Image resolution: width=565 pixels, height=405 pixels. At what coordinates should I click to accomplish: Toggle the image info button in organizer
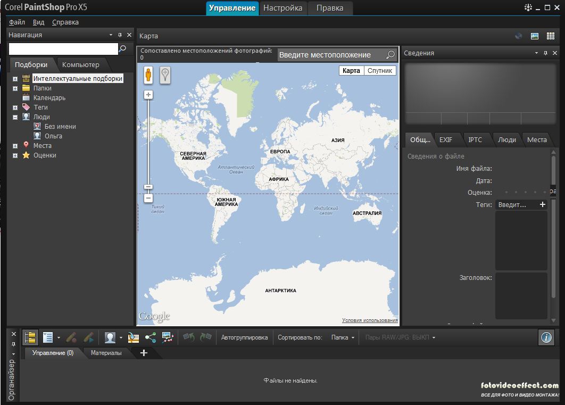click(x=546, y=337)
